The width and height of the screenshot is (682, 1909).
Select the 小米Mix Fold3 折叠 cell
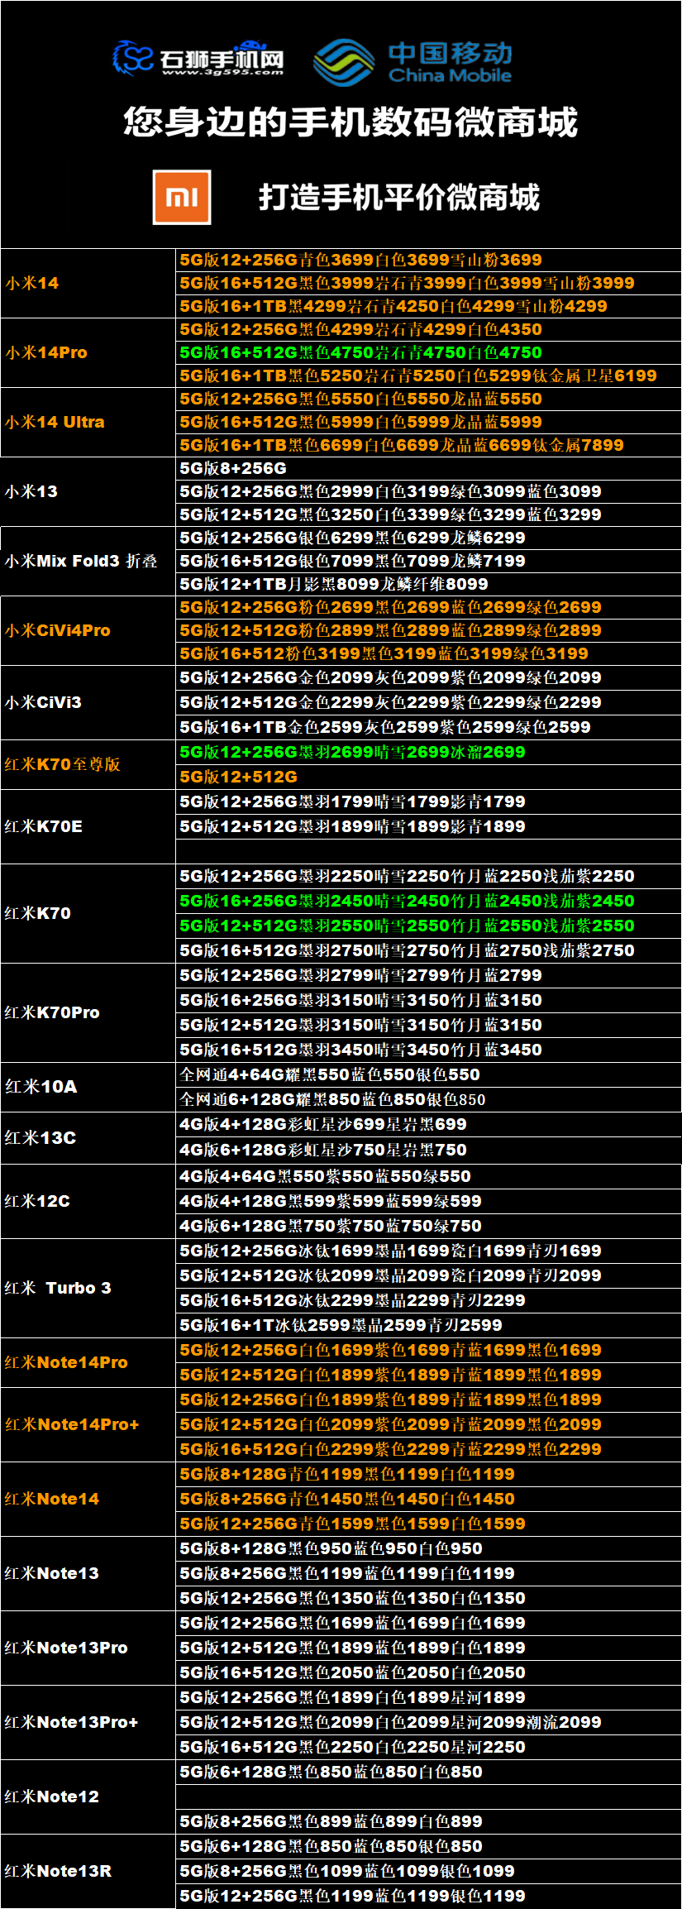click(88, 561)
